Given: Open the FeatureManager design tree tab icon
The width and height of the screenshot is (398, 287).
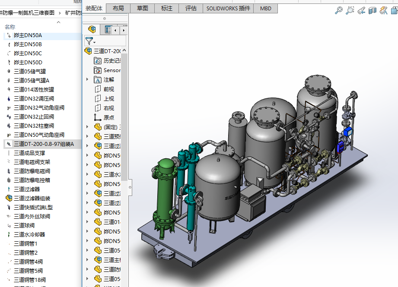Looking at the screenshot, I should (x=92, y=30).
